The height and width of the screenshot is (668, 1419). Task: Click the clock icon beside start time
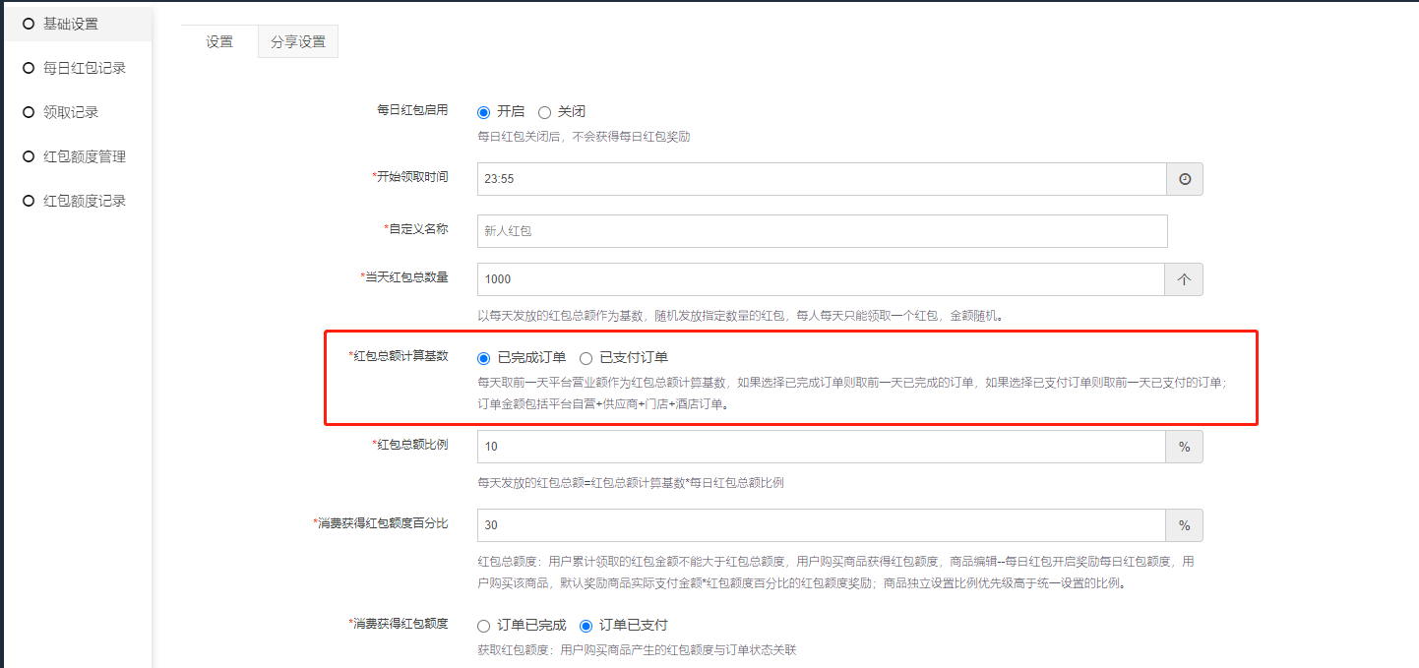pos(1184,179)
